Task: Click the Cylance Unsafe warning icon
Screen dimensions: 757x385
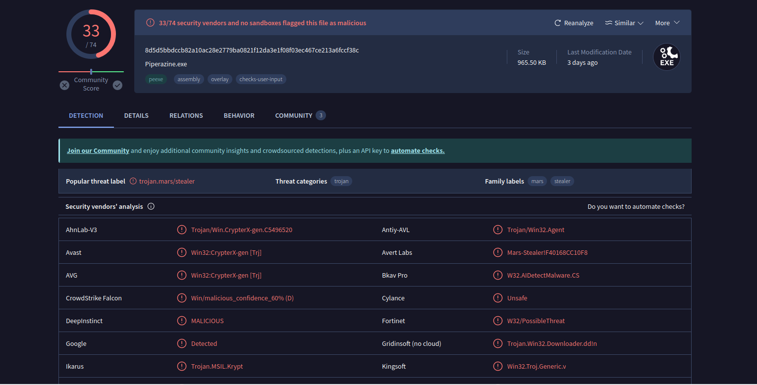Action: [x=498, y=298]
